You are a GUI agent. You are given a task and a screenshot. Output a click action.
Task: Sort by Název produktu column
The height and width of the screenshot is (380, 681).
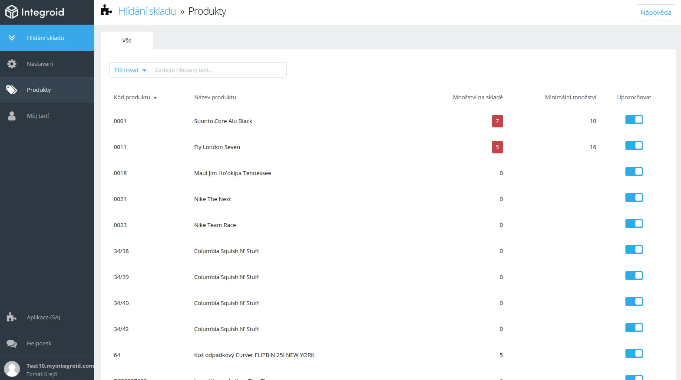coord(215,97)
